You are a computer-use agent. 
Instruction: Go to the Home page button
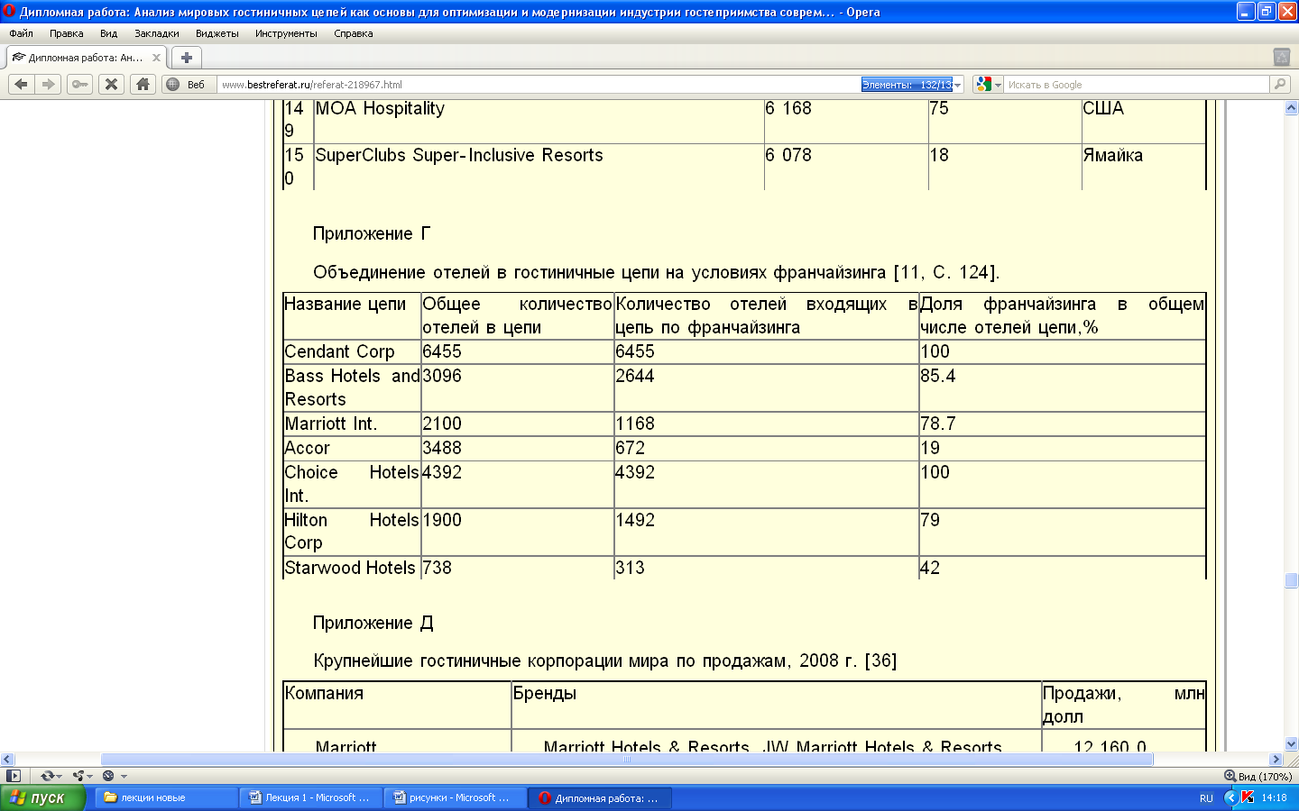[x=143, y=84]
